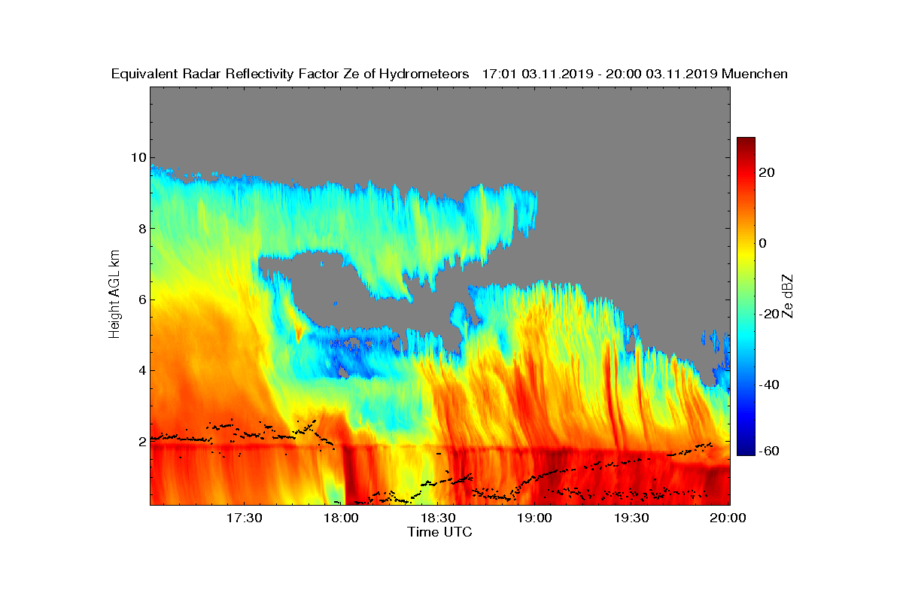Click the colorbar tick label -60
Screen dimensions: 903x602
coord(769,451)
